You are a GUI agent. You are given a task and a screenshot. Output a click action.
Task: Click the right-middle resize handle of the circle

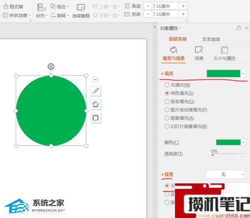(x=86, y=111)
